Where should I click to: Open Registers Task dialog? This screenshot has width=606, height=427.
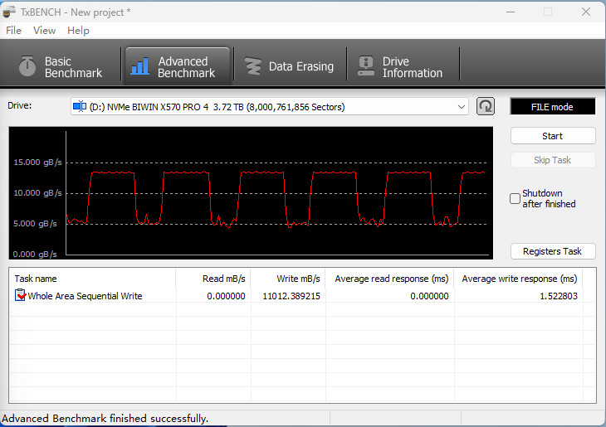coord(552,251)
